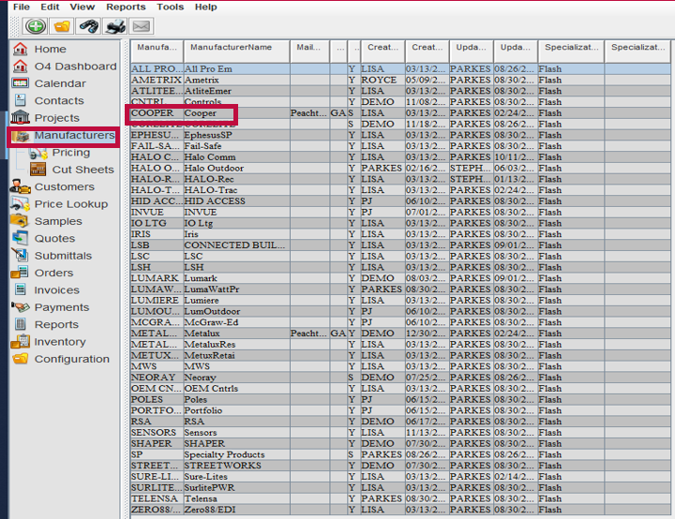
Task: Select the 'All Pro Em' manufacturer row
Action: pos(400,68)
